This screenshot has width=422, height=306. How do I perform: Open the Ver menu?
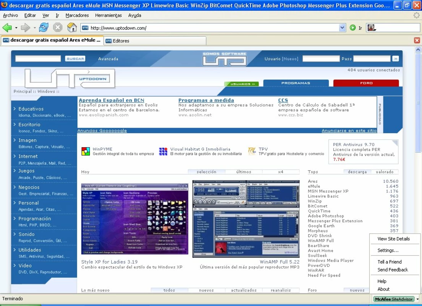tap(46, 15)
